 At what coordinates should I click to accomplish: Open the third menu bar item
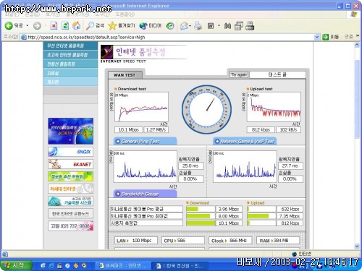click(53, 14)
